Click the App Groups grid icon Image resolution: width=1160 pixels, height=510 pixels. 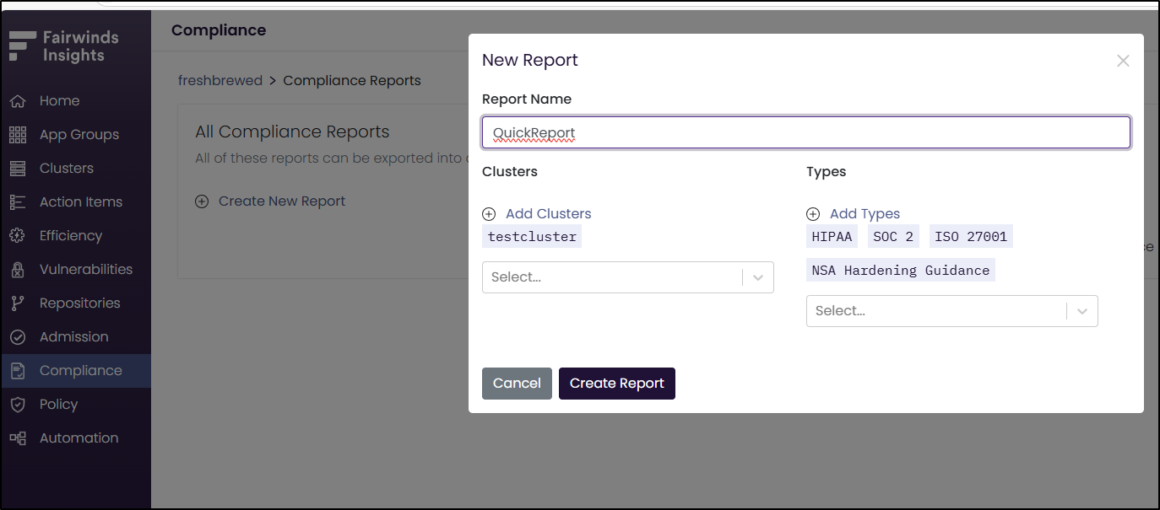pyautogui.click(x=18, y=135)
